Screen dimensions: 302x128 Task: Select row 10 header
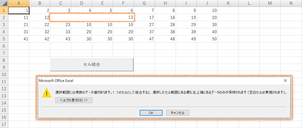tap(4, 75)
